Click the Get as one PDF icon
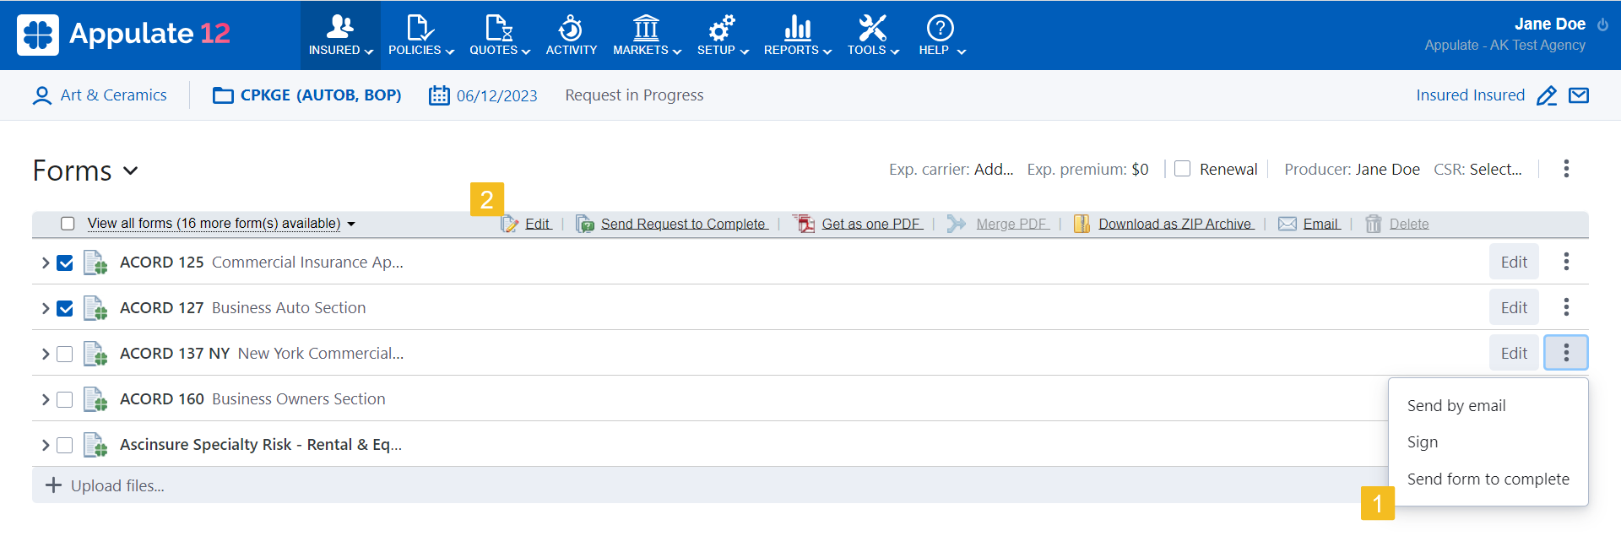This screenshot has width=1621, height=547. tap(805, 224)
